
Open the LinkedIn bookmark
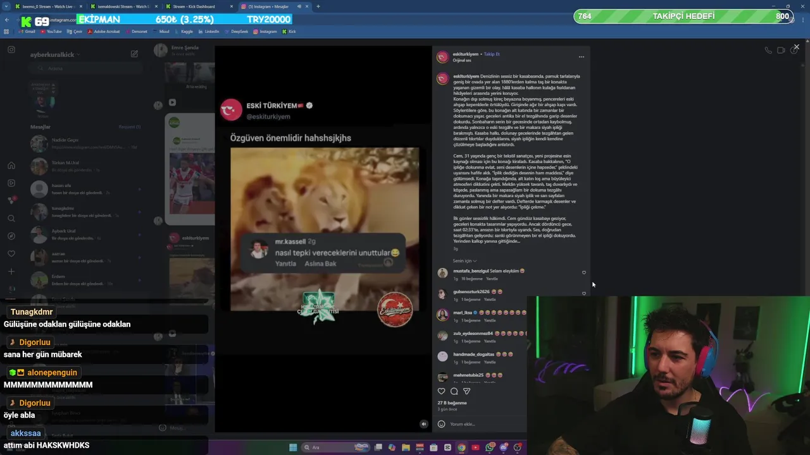pos(208,31)
